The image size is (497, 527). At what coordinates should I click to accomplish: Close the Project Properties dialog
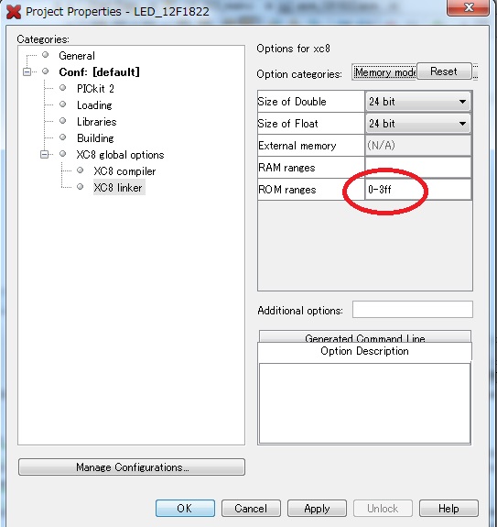468,7
